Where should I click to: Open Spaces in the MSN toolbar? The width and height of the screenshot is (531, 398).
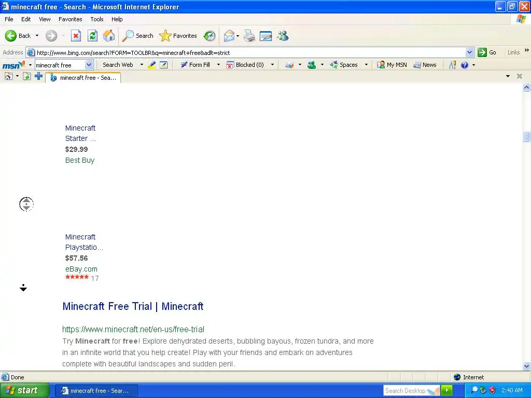(x=344, y=65)
